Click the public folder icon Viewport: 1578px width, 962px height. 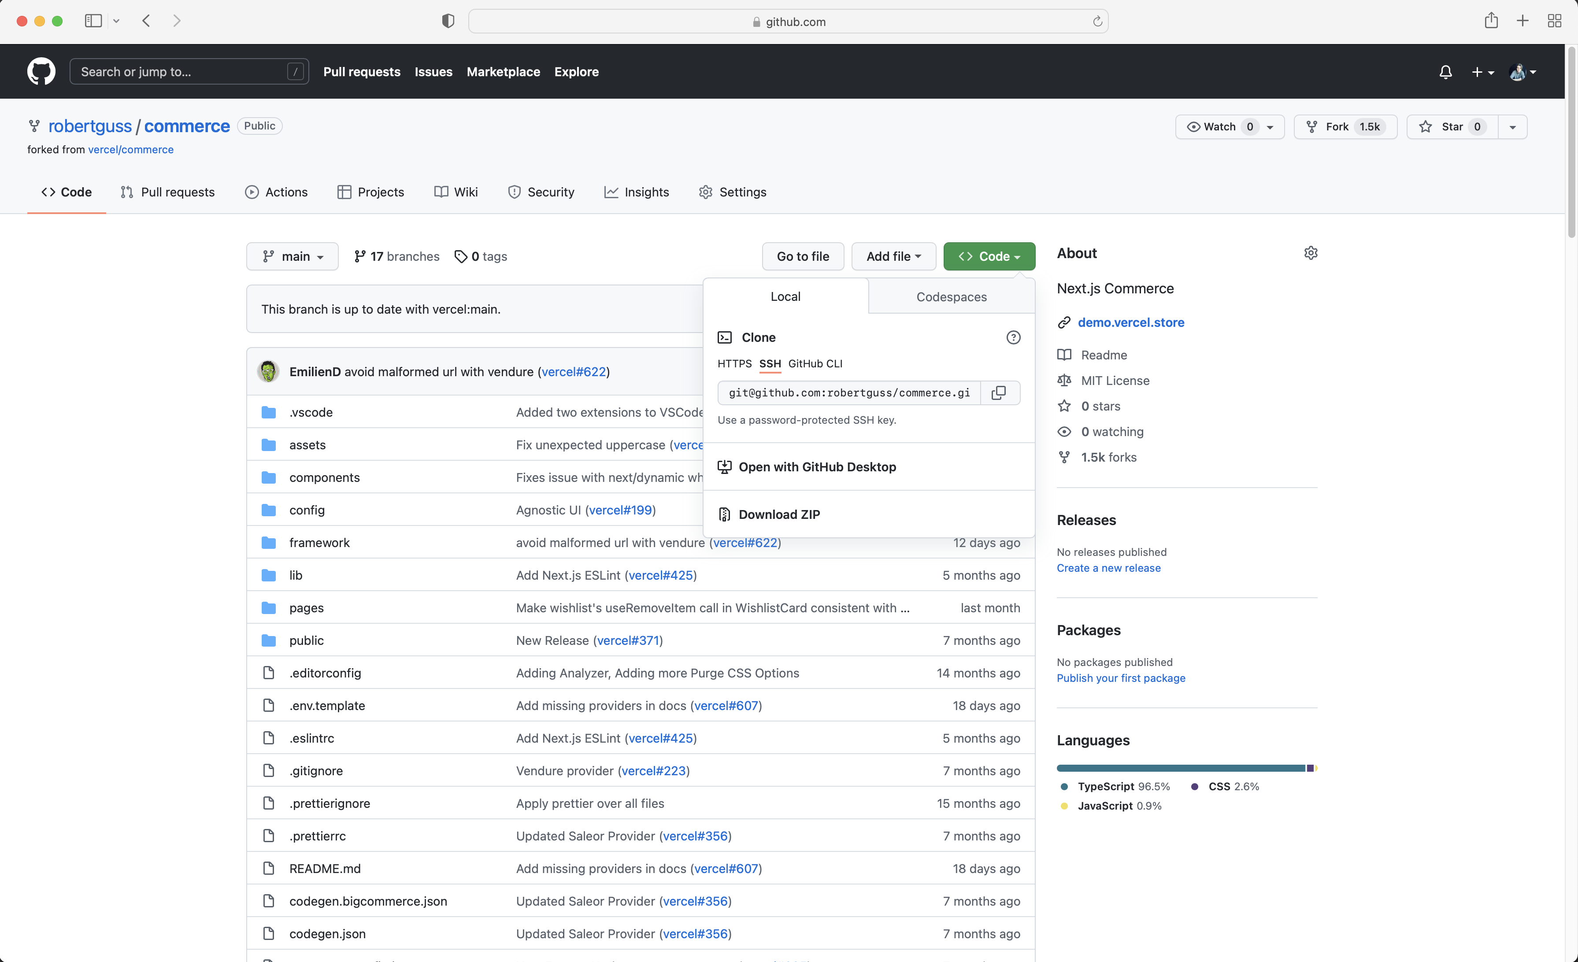pyautogui.click(x=269, y=640)
